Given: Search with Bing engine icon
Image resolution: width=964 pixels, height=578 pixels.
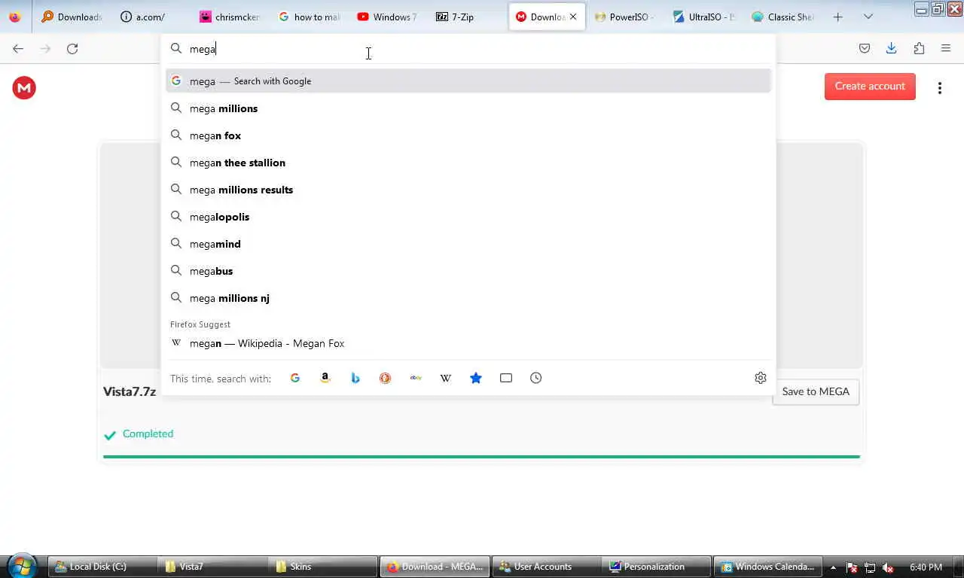Looking at the screenshot, I should [355, 378].
